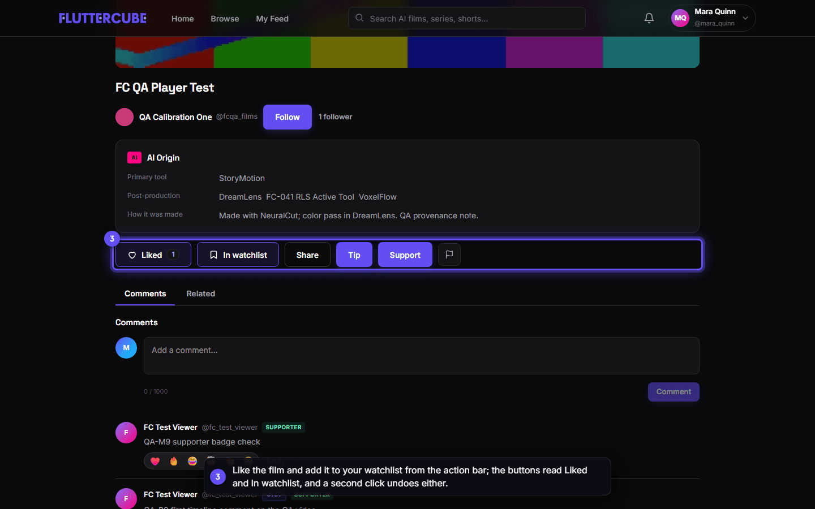
Task: Click QA Calibration One's avatar
Action: (x=125, y=117)
